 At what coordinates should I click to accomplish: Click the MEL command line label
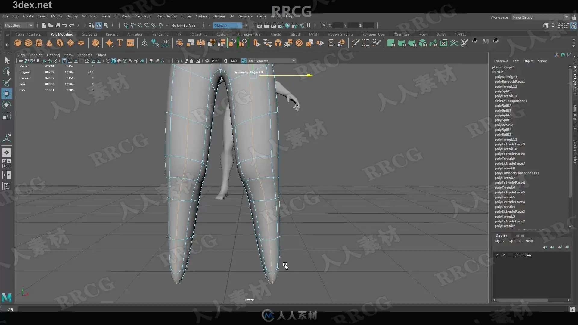pyautogui.click(x=11, y=310)
